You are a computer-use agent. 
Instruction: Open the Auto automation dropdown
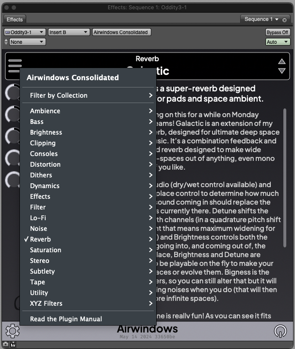point(278,42)
